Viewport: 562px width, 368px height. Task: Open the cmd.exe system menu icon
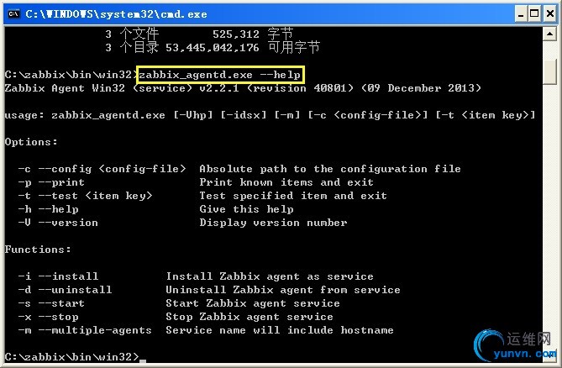pos(13,13)
